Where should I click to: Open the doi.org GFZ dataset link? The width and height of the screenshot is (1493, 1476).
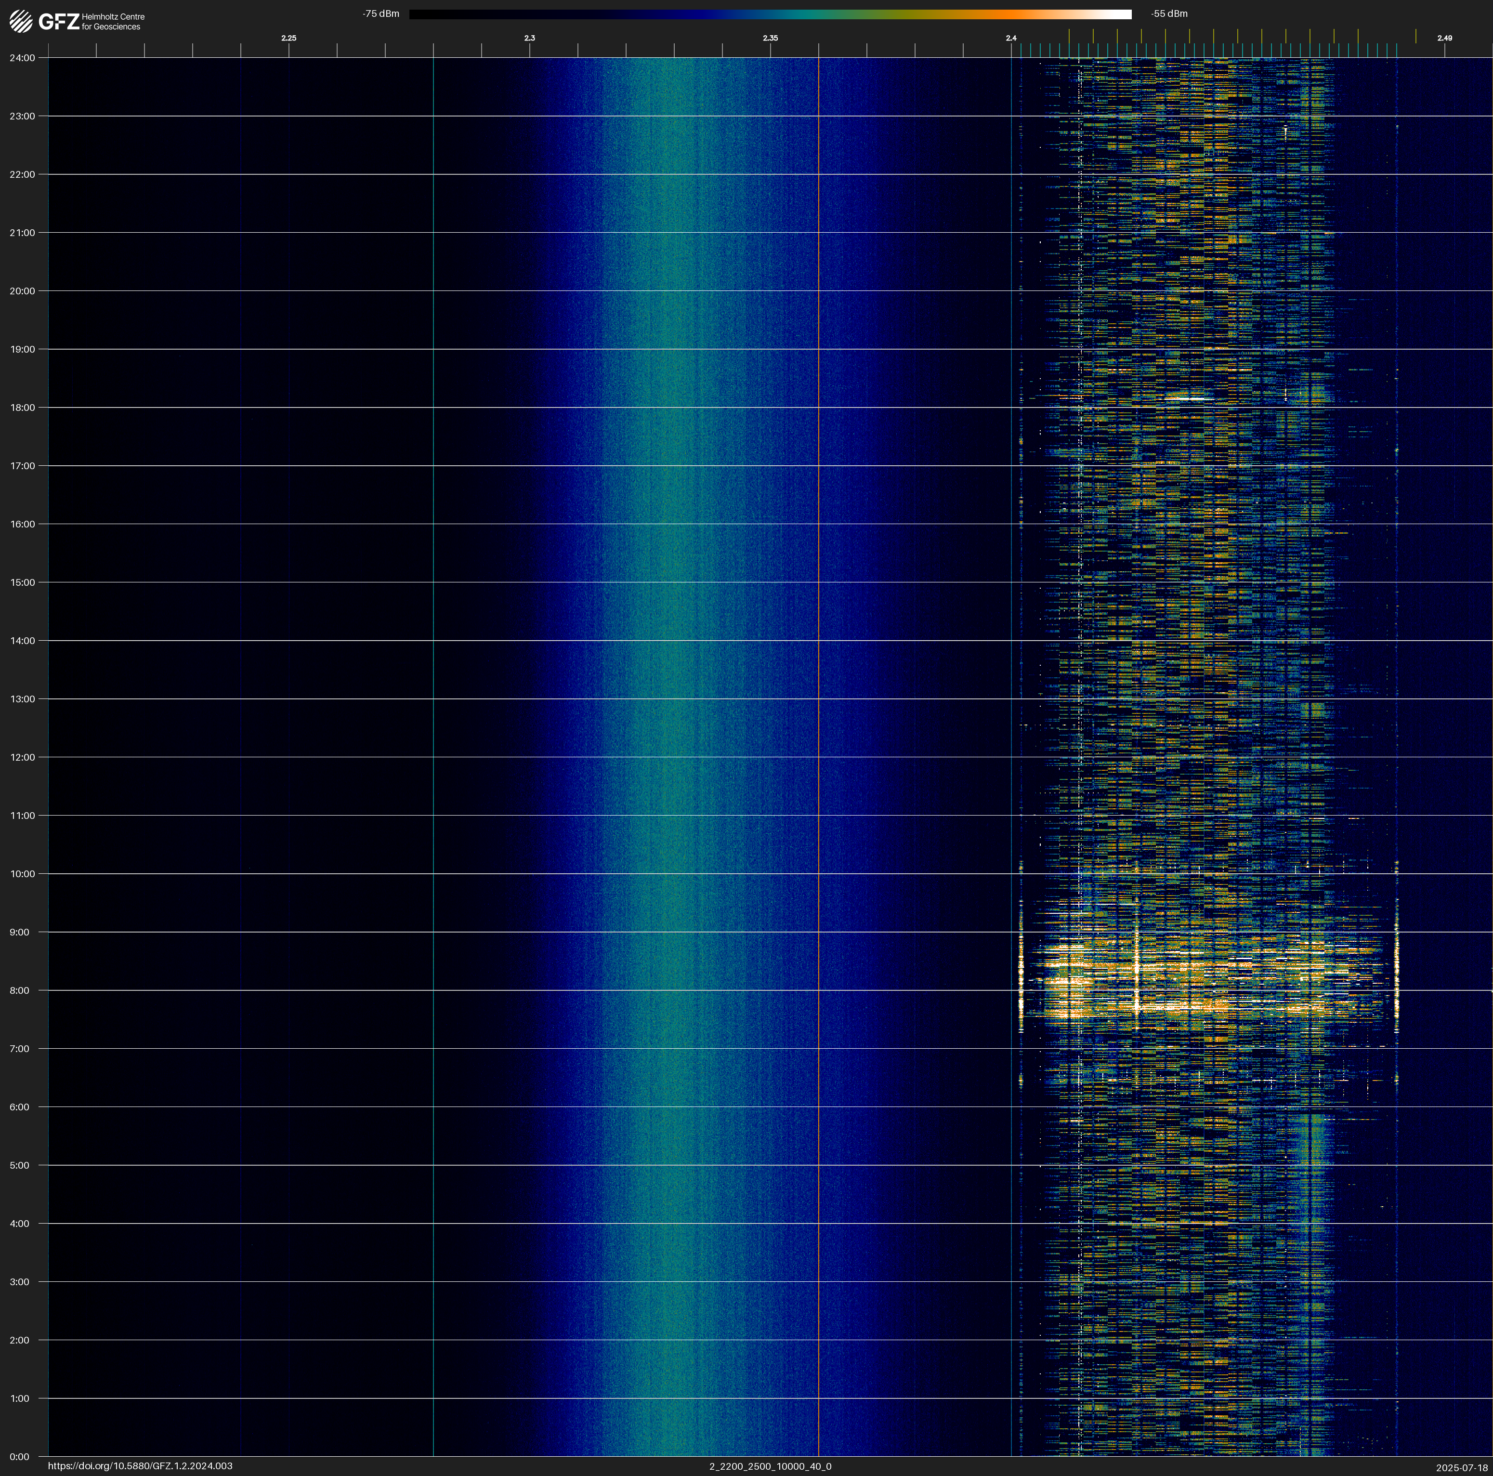[140, 1466]
